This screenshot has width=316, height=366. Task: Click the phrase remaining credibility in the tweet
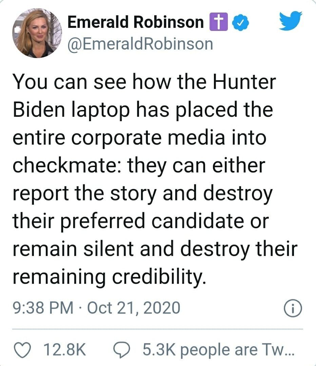point(109,277)
